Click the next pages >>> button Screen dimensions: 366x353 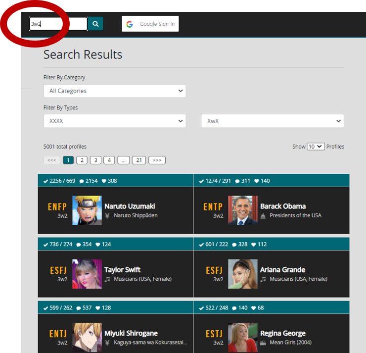click(x=157, y=160)
